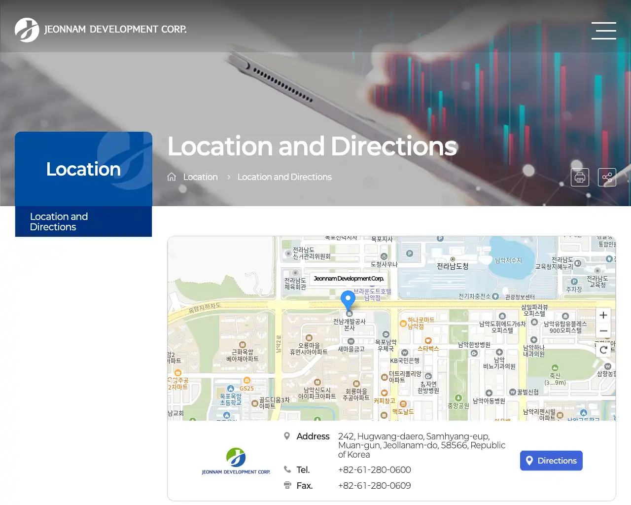Click the Jeonnam Development Corp. header logo
The height and width of the screenshot is (505, 631).
pyautogui.click(x=101, y=30)
